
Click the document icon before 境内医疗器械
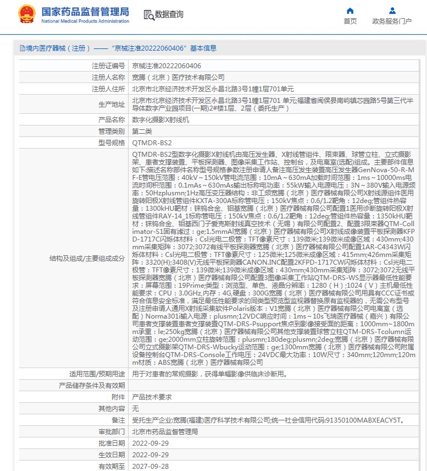coord(22,48)
